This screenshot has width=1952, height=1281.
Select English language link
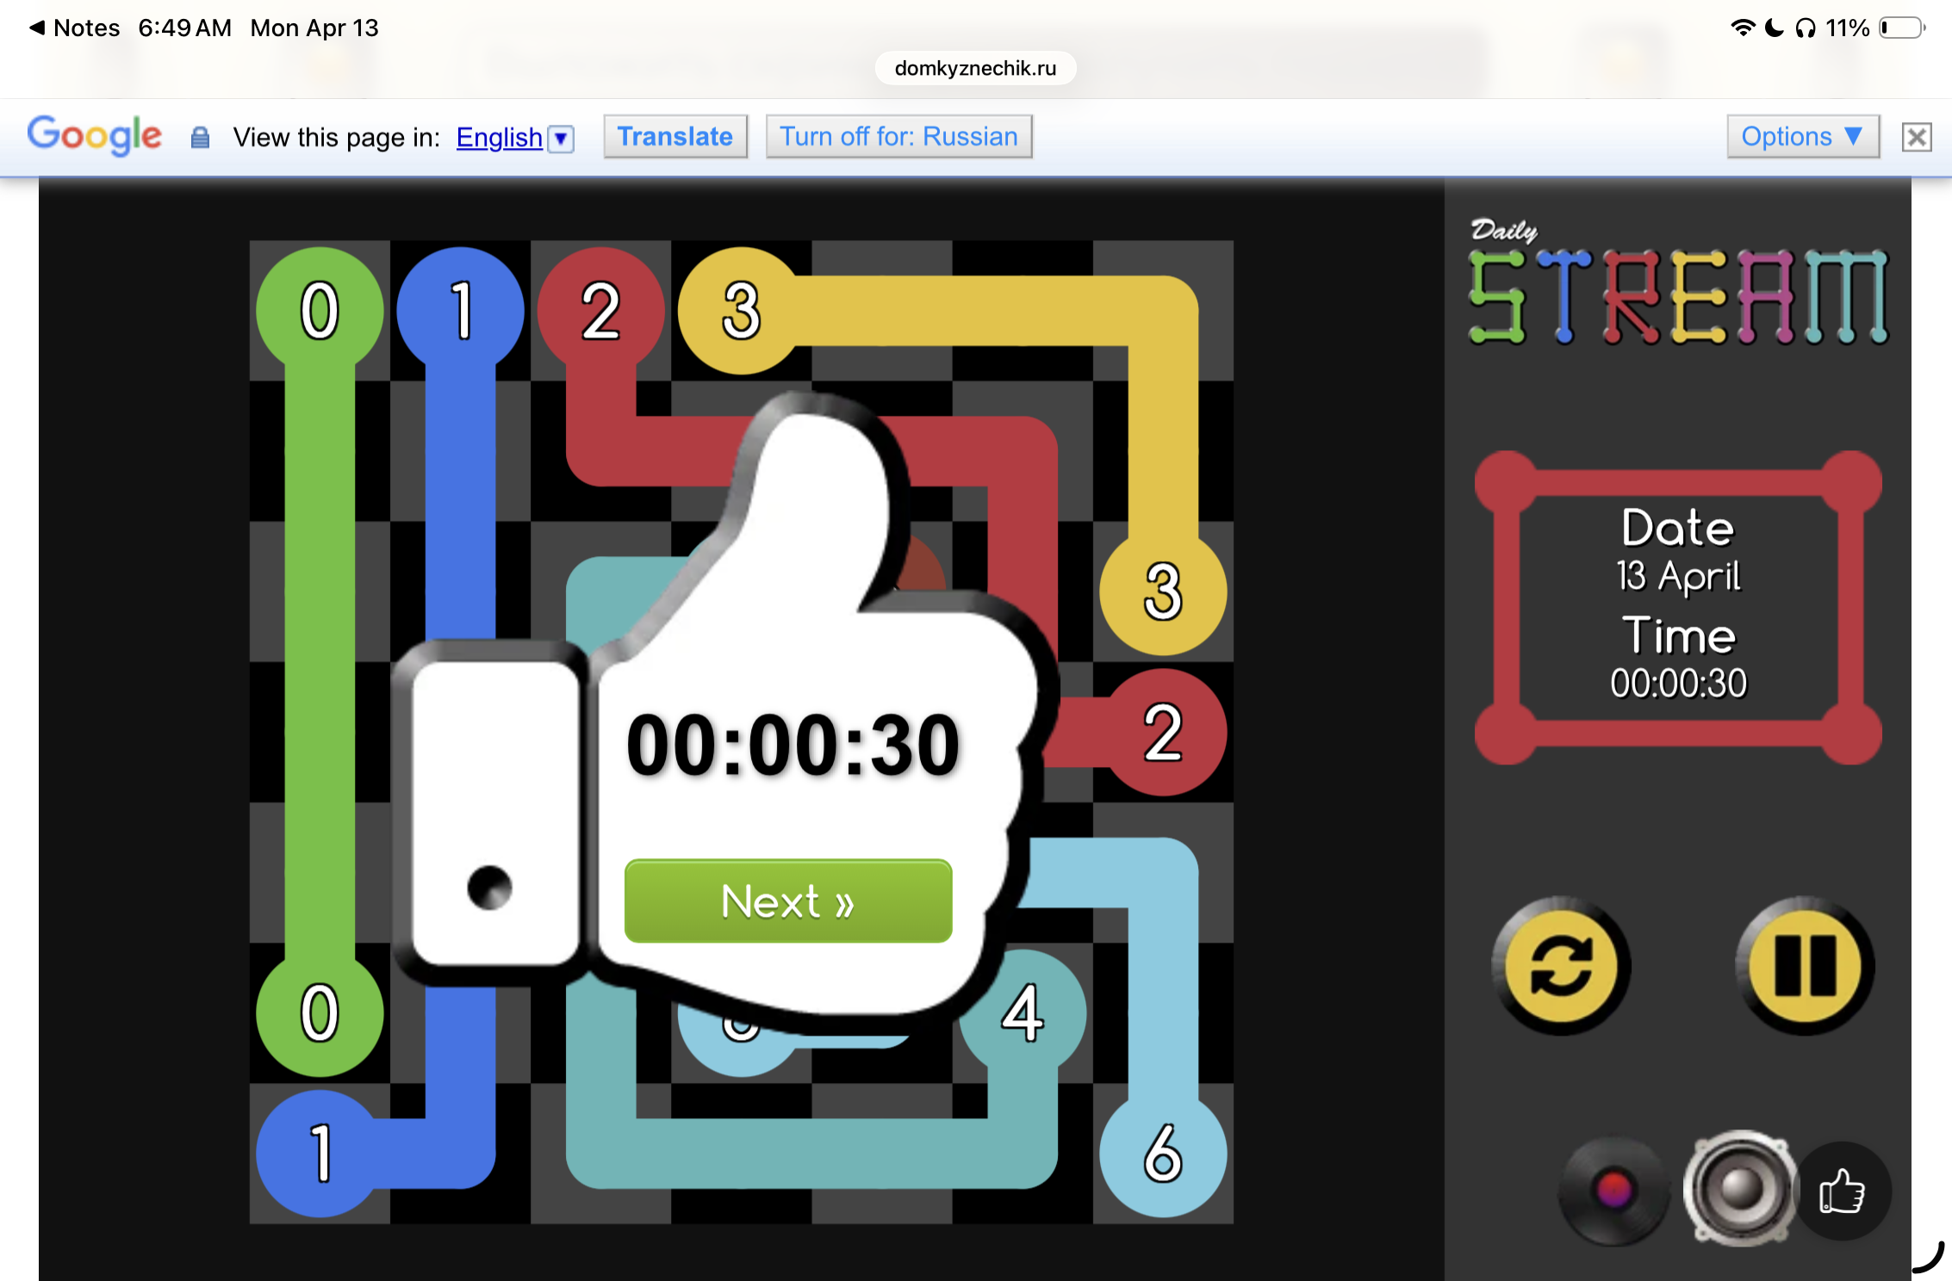click(x=499, y=137)
